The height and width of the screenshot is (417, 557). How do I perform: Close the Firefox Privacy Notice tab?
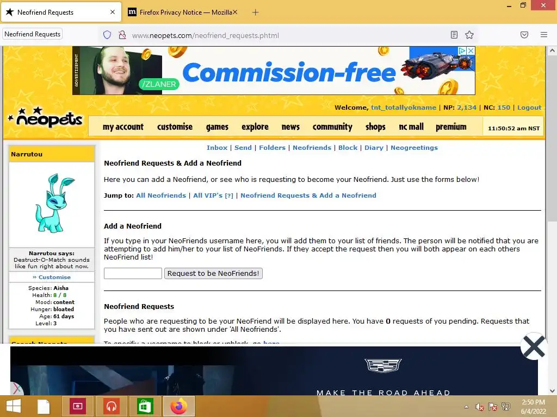pos(235,12)
